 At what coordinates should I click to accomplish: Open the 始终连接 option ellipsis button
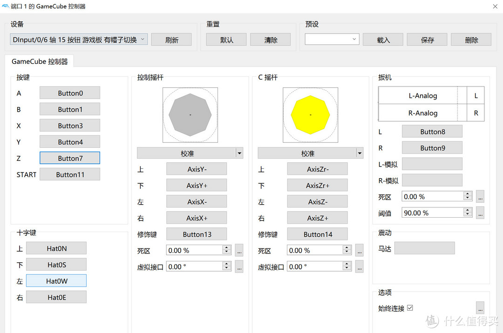(480, 308)
